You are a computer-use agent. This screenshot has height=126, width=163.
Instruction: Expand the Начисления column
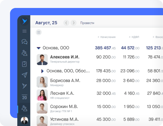107,37
